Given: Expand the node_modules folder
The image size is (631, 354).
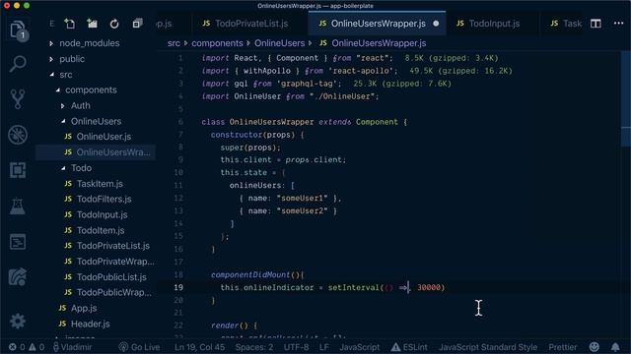Looking at the screenshot, I should 51,43.
